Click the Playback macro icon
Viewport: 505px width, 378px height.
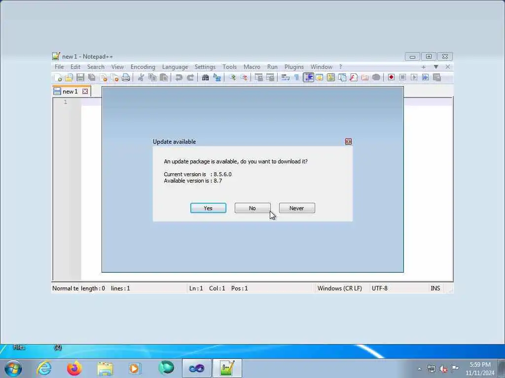414,77
